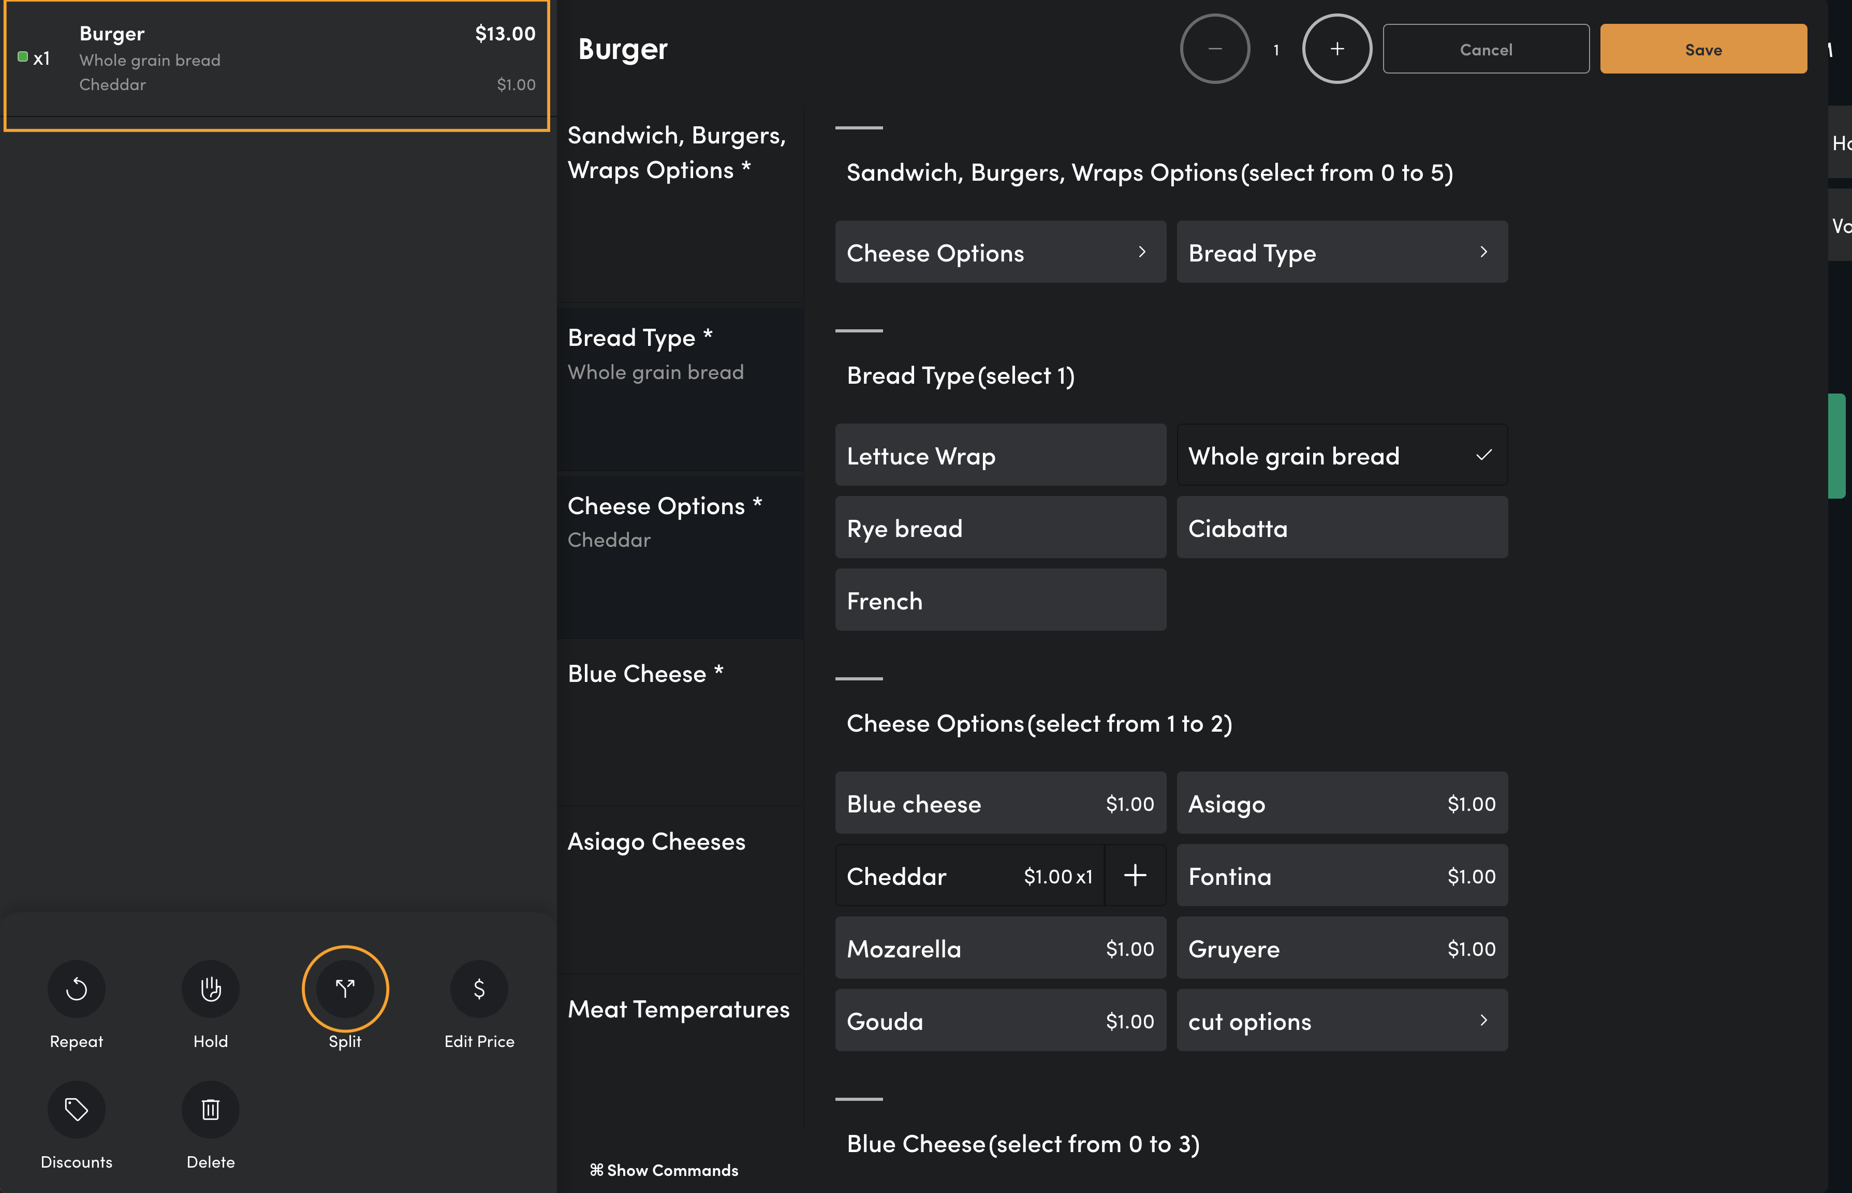1852x1193 pixels.
Task: Deselect the checked Whole grain bread option
Action: tap(1342, 456)
